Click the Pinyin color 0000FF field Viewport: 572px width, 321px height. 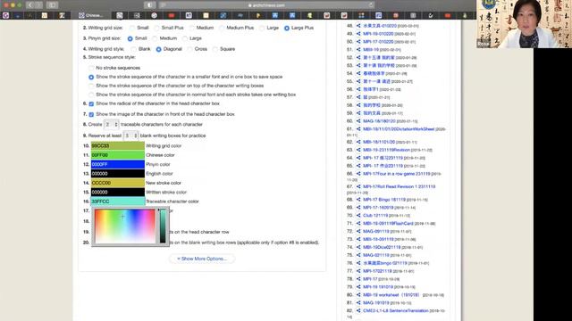click(117, 164)
